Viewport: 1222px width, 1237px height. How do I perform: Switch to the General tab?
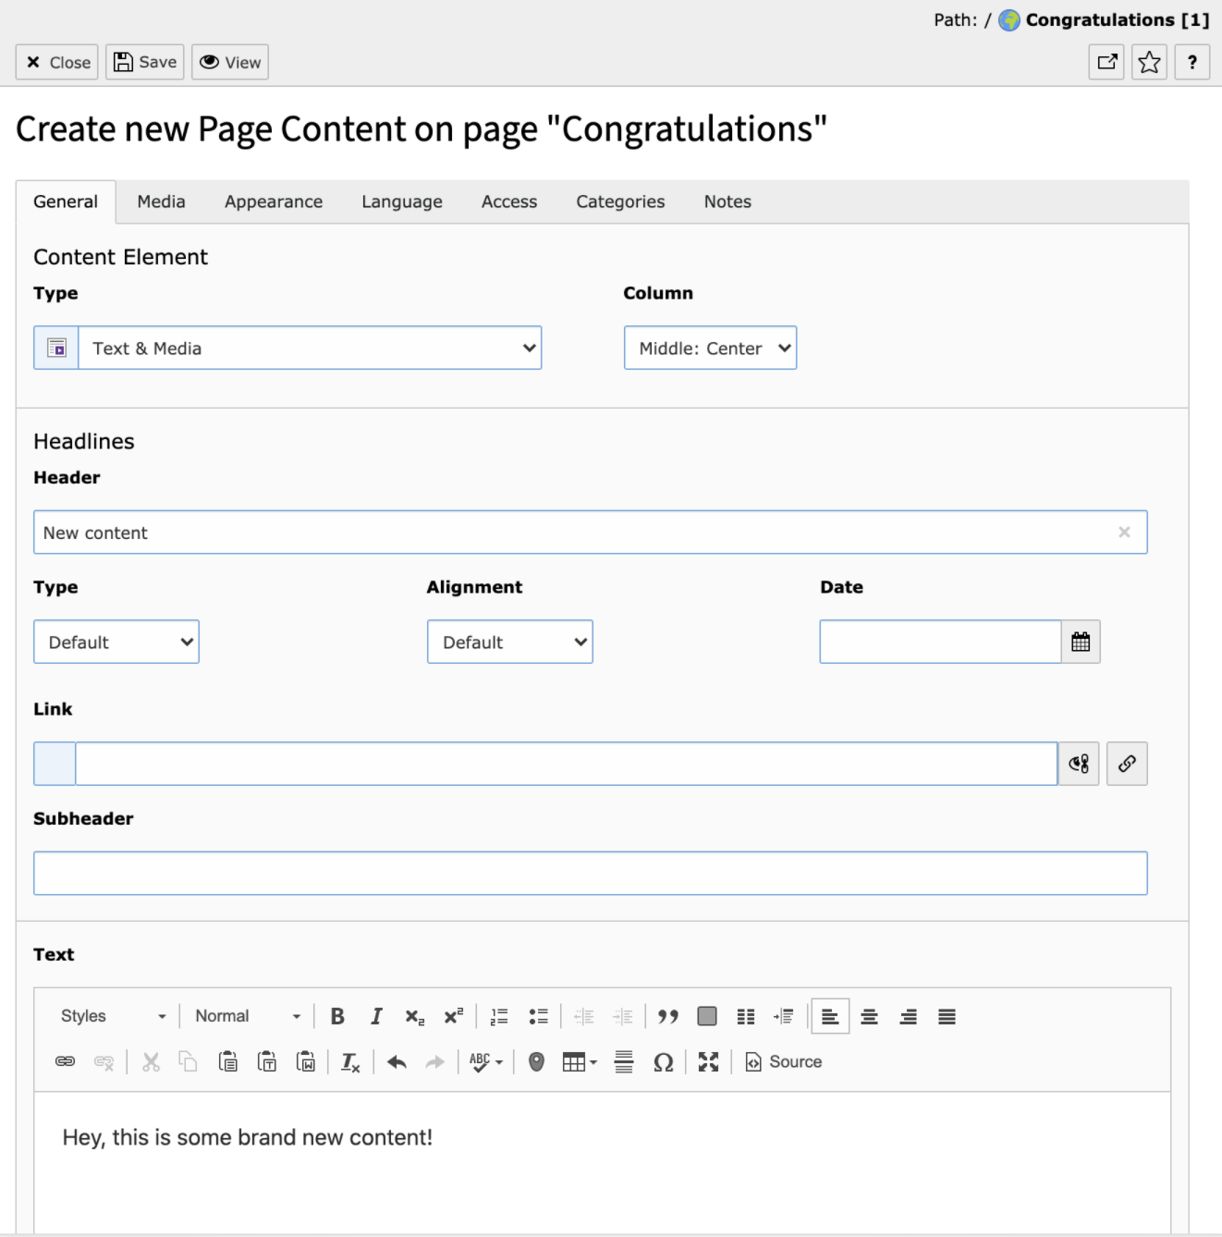pyautogui.click(x=66, y=202)
